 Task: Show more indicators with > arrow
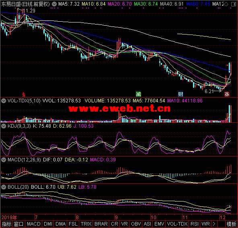pyautogui.click(x=214, y=224)
